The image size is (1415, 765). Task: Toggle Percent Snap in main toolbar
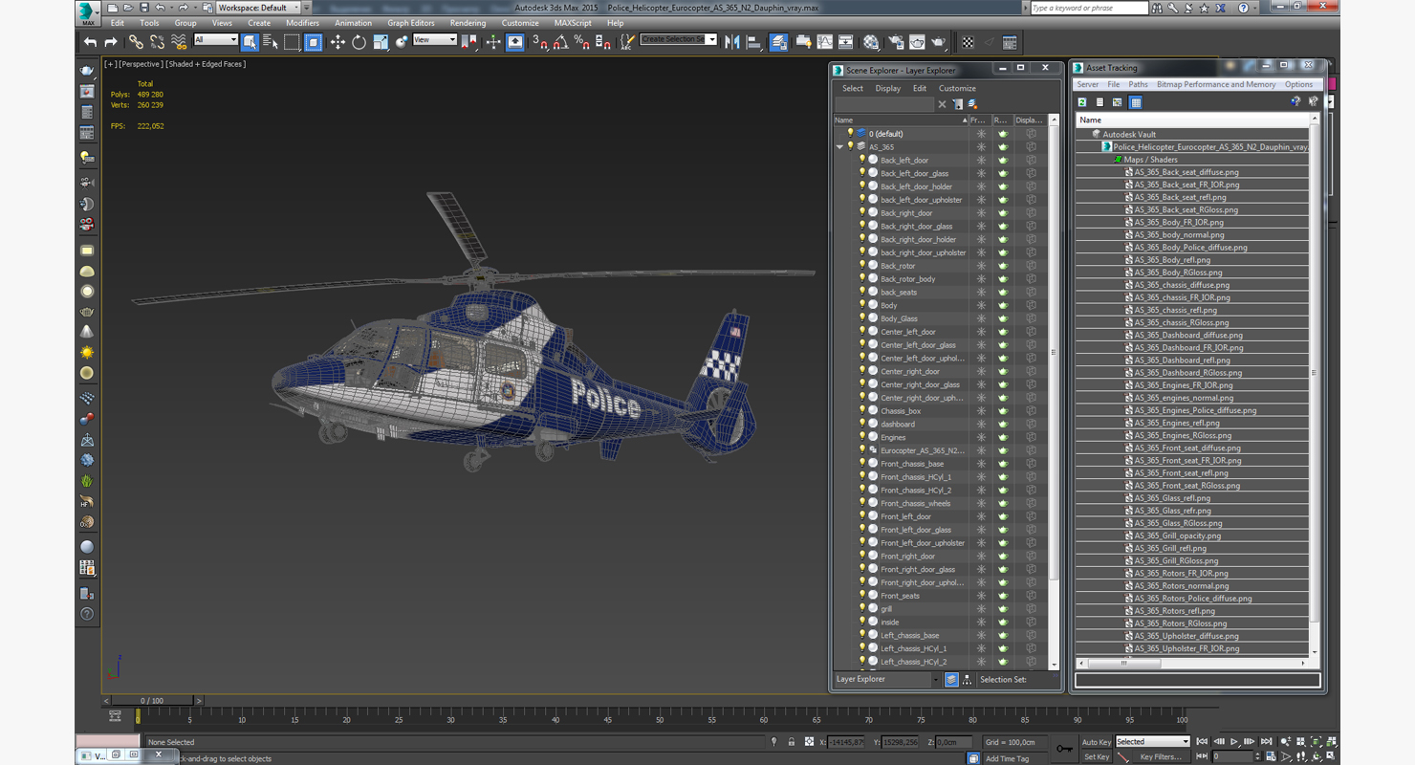click(x=582, y=42)
